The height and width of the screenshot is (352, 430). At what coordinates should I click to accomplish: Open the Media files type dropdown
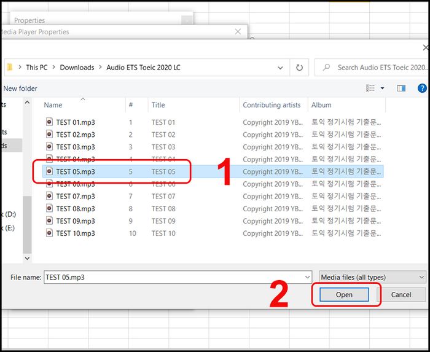[x=372, y=277]
